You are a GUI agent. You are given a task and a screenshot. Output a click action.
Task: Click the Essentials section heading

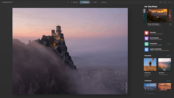point(148,56)
